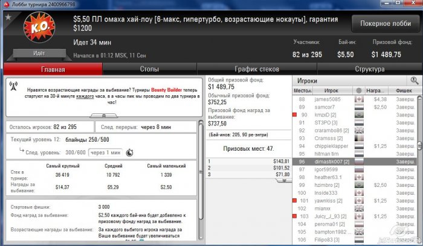
Task: Click the Осталось игроков 82 из 295 field
Action: pyautogui.click(x=50, y=127)
